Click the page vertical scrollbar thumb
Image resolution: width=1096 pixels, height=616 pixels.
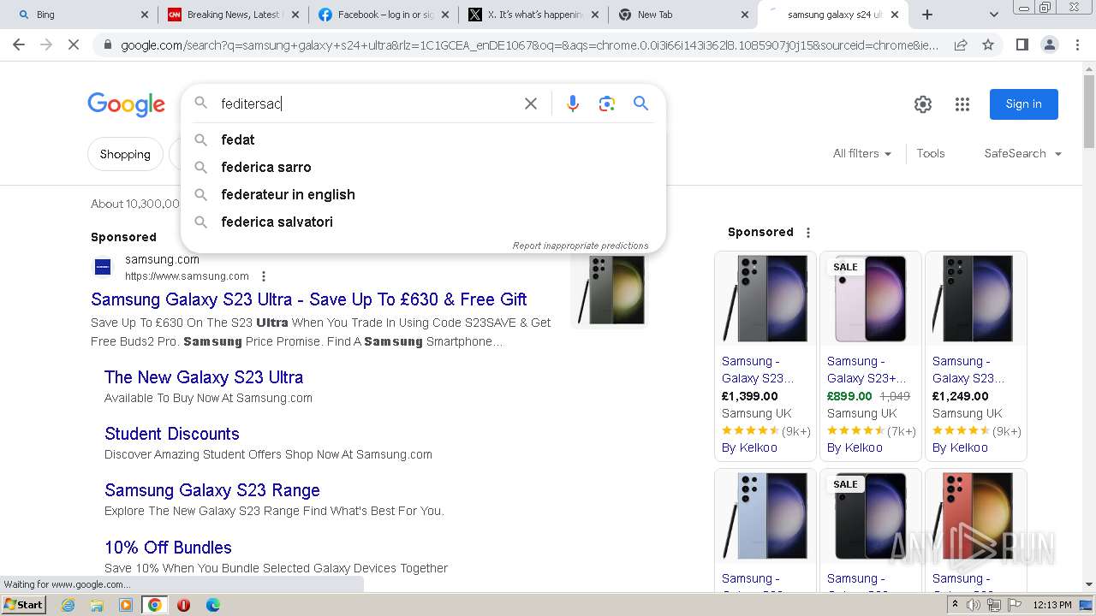pos(1089,111)
